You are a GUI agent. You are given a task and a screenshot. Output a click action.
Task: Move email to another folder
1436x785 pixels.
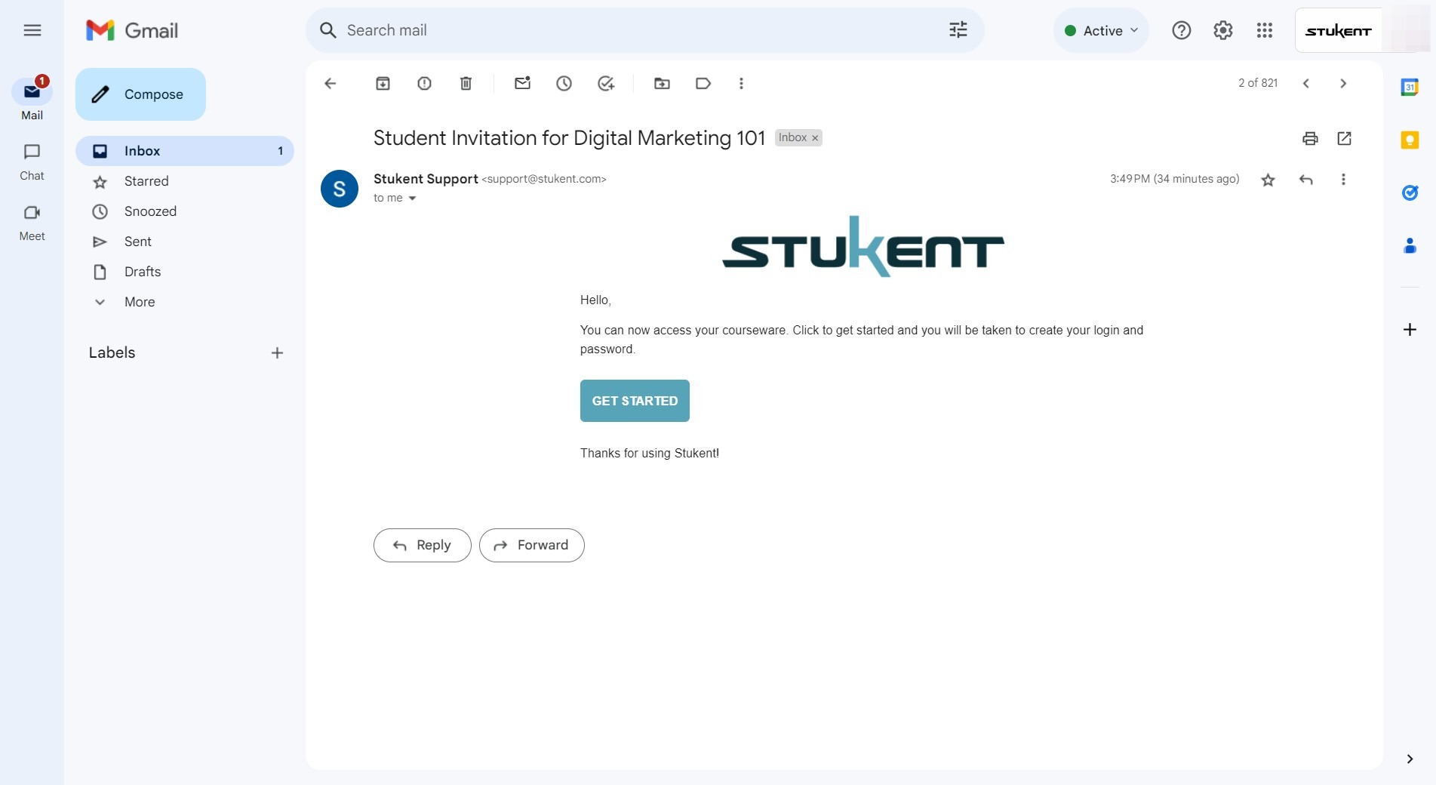click(x=662, y=84)
